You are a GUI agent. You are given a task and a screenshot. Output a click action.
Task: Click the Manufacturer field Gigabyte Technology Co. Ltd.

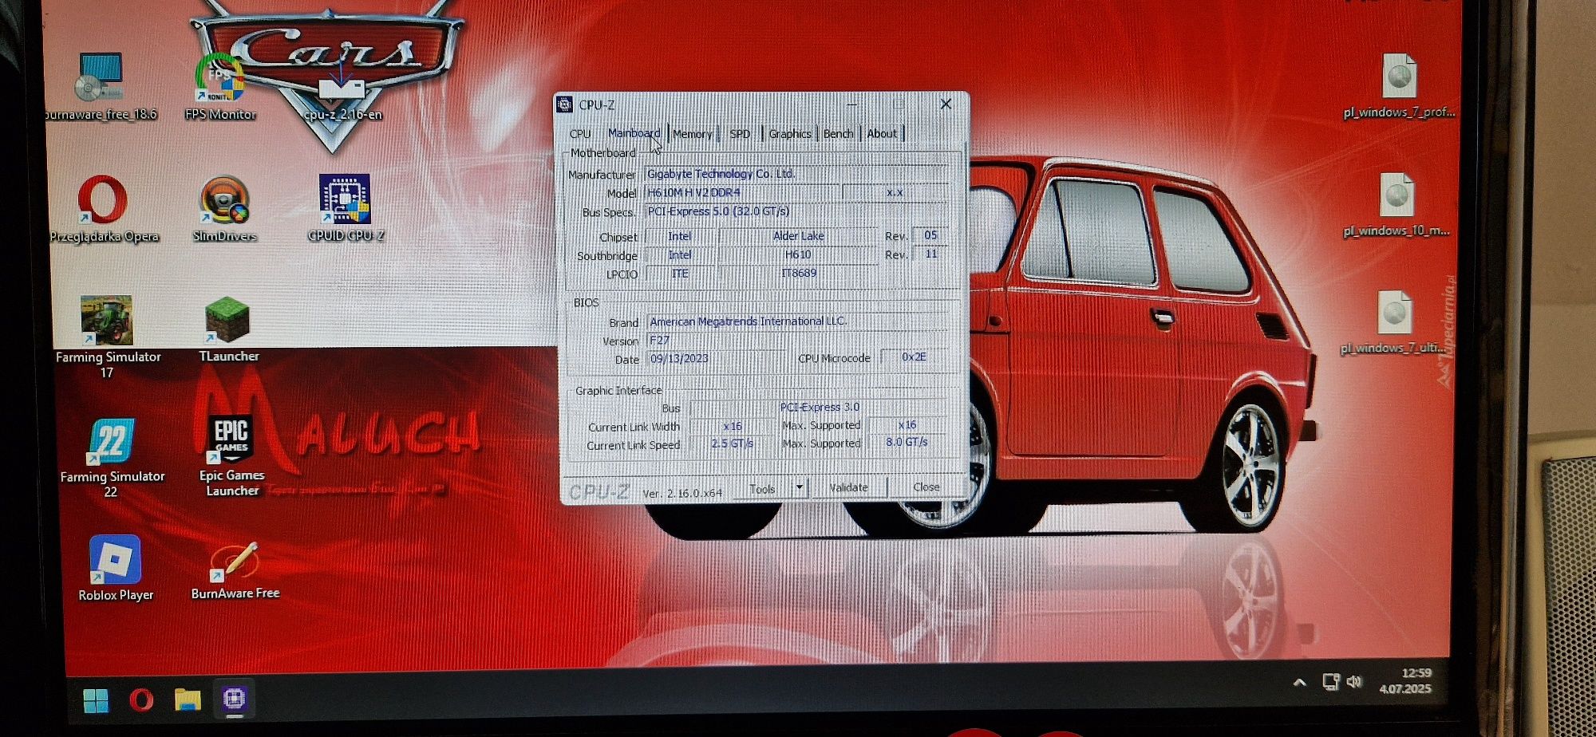click(796, 174)
